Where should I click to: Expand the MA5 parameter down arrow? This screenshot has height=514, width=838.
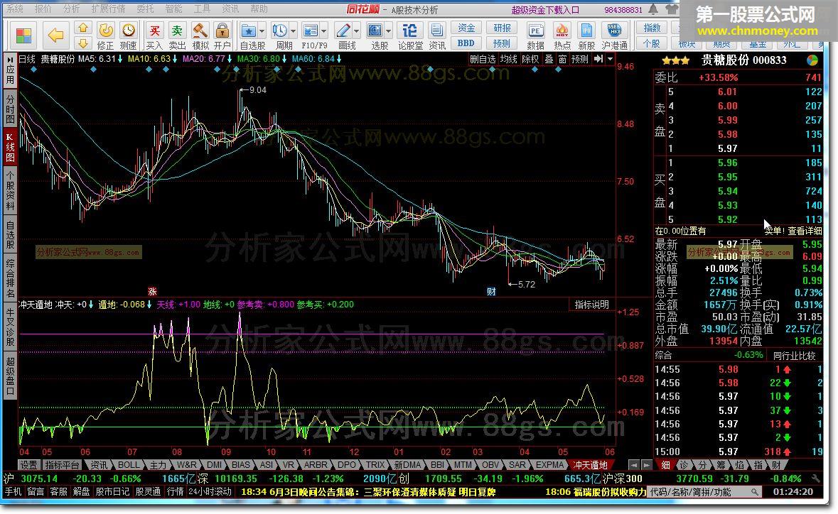point(120,59)
